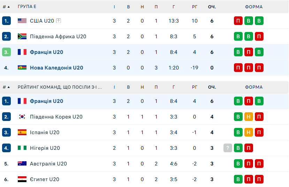
Task: Click the orange draw badge for Іспанія U20
Action: click(x=249, y=132)
